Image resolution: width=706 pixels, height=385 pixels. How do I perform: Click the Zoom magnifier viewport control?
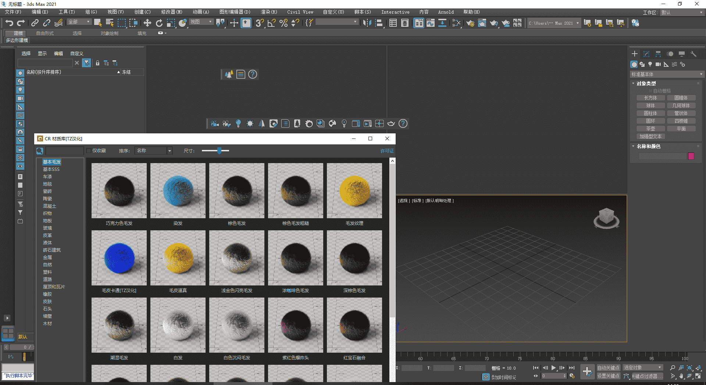coord(673,368)
